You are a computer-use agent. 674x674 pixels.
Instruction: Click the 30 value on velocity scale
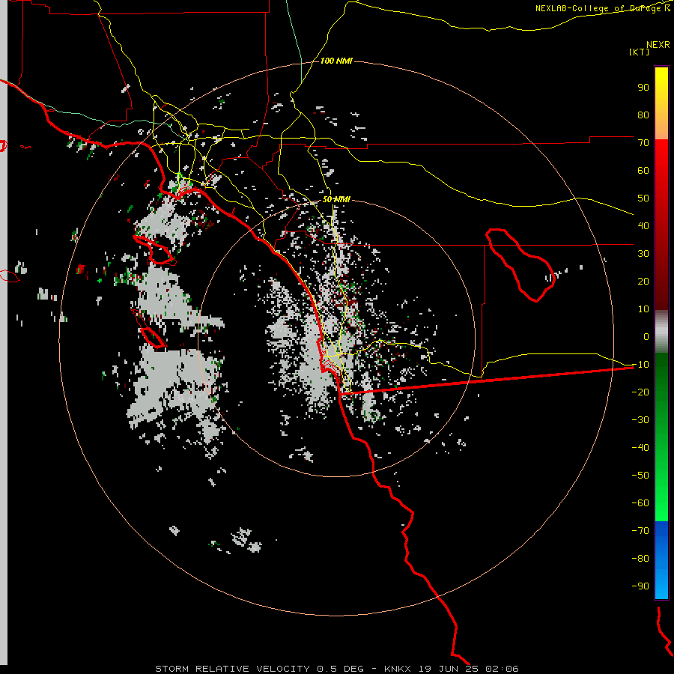tap(643, 254)
